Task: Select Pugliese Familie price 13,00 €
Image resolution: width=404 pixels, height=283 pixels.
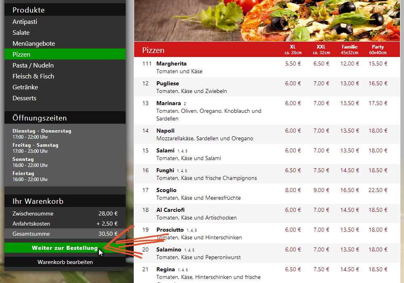Action: [349, 84]
